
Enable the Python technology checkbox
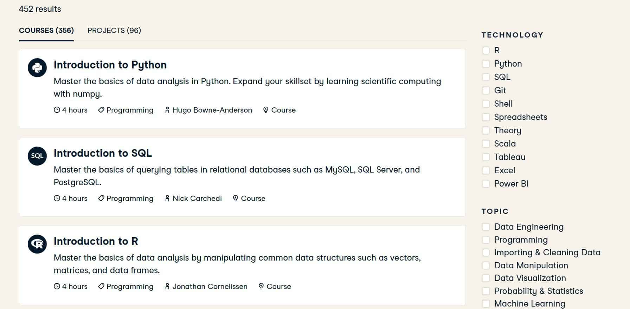[x=486, y=64]
